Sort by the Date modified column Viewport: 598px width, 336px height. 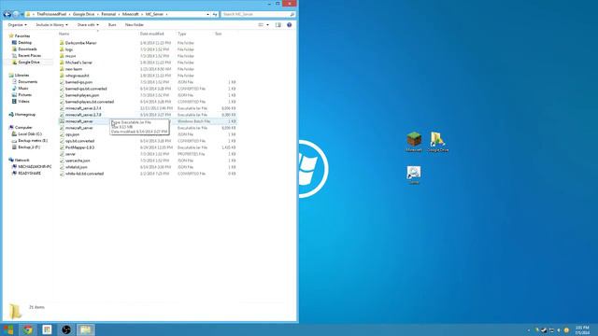[151, 34]
